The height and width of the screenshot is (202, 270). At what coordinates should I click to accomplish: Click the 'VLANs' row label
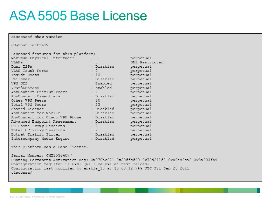[17, 62]
